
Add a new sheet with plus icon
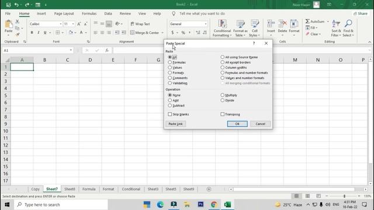tap(209, 189)
